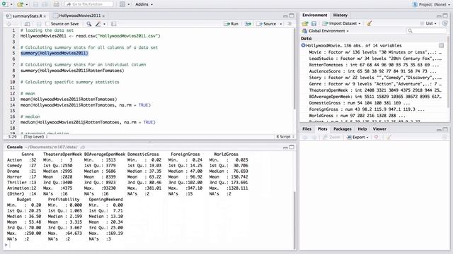453x254 pixels.
Task: Click the clear environment broom icon
Action: point(369,23)
